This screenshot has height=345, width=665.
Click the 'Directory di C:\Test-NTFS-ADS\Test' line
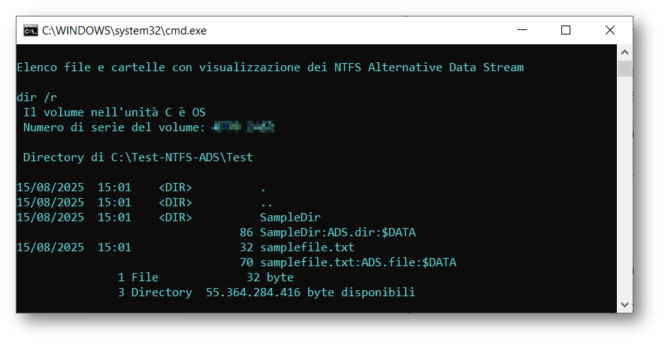(138, 157)
